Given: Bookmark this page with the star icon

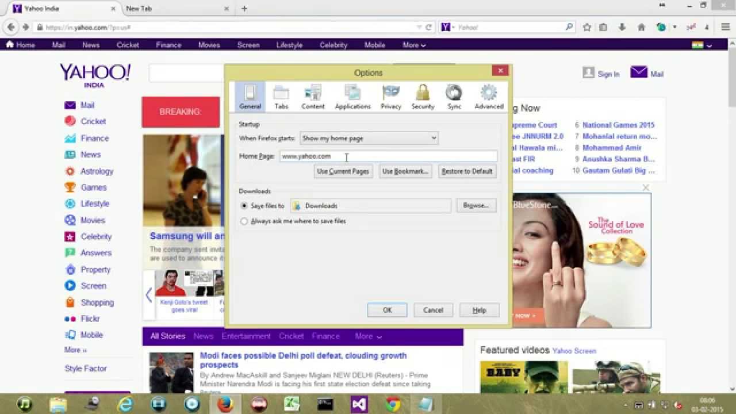Looking at the screenshot, I should (x=587, y=27).
